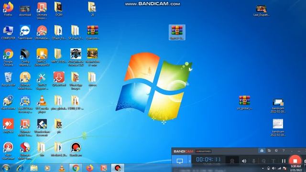The image size is (306, 172).
Task: Open Internet Explorer from the taskbar
Action: [x=20, y=168]
